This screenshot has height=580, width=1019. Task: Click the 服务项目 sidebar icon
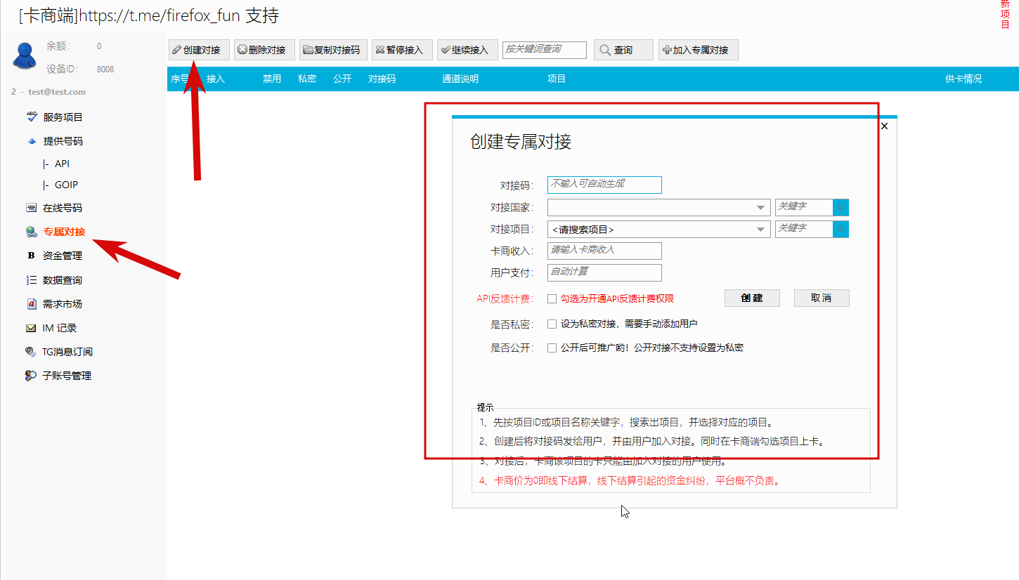[x=32, y=117]
